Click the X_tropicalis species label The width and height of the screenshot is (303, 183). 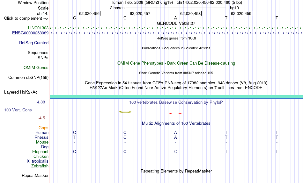point(38,161)
